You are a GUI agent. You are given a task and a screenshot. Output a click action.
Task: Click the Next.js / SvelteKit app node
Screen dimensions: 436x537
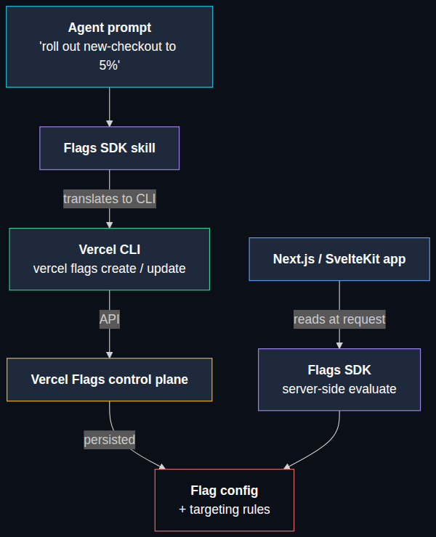pos(339,259)
